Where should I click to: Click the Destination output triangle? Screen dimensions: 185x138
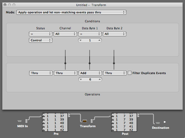(x=165, y=122)
